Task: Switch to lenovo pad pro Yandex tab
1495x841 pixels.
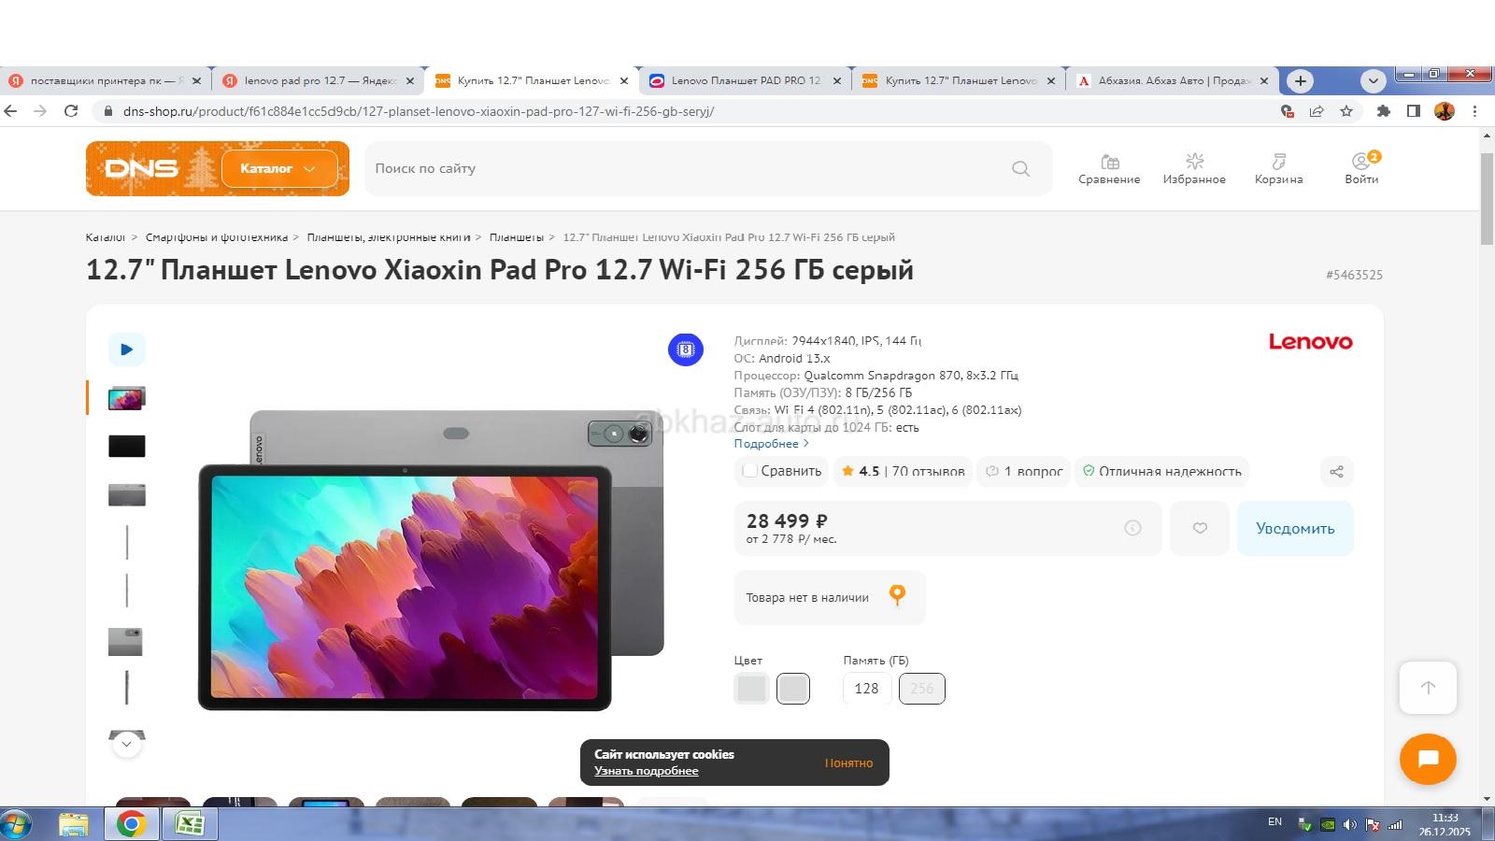Action: (318, 81)
